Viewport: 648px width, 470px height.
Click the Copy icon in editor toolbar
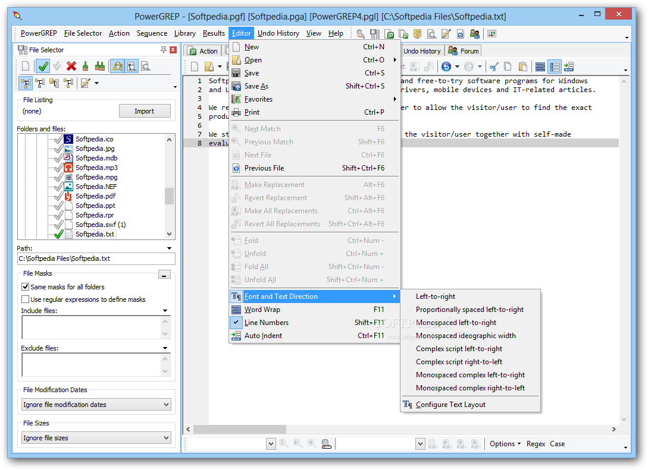coord(508,67)
